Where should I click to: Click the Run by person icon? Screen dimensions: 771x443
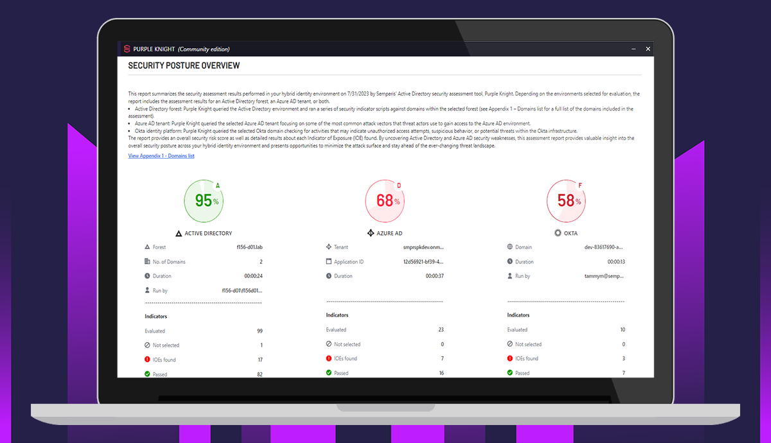[x=146, y=290]
